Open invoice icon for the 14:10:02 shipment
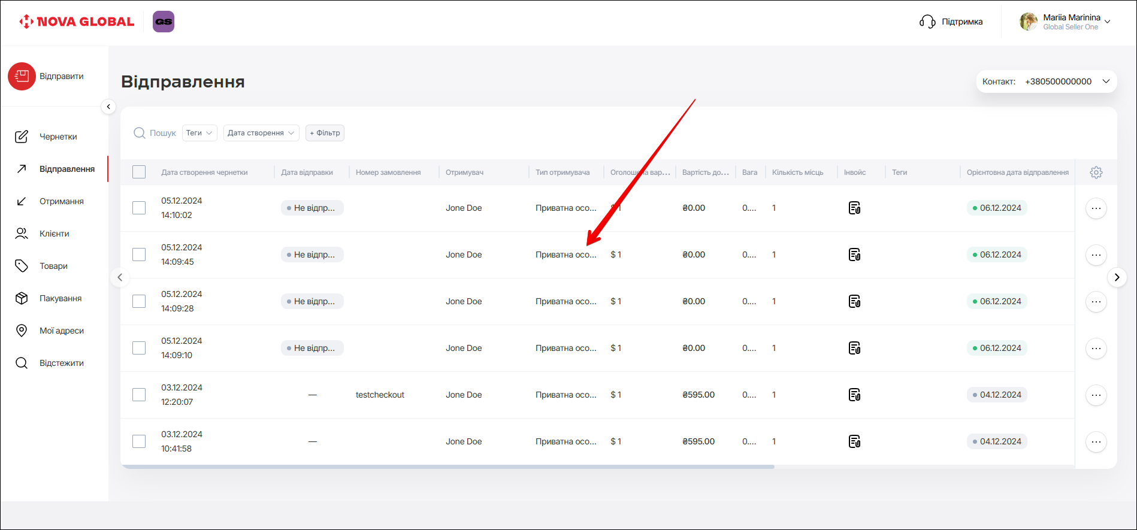1137x530 pixels. [854, 208]
